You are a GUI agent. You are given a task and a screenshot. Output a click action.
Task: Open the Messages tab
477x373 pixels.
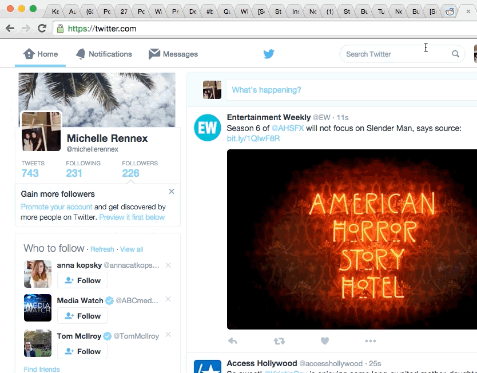(x=173, y=54)
